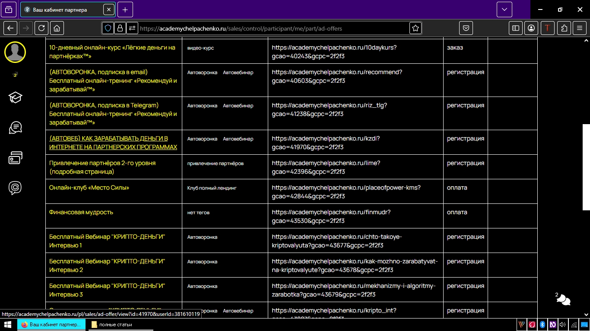Toggle the browser sidebar panel
Image resolution: width=590 pixels, height=331 pixels.
click(516, 28)
